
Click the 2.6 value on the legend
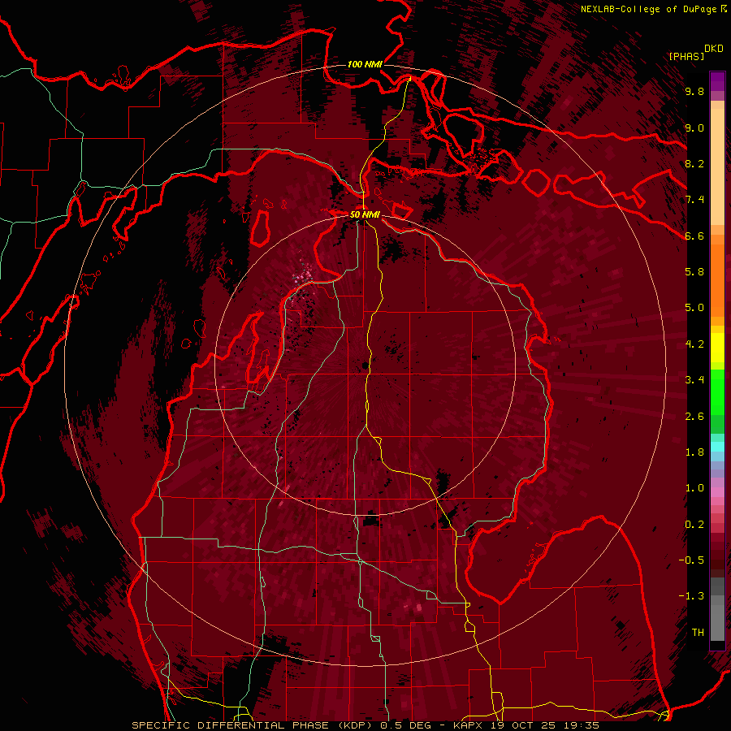[694, 417]
